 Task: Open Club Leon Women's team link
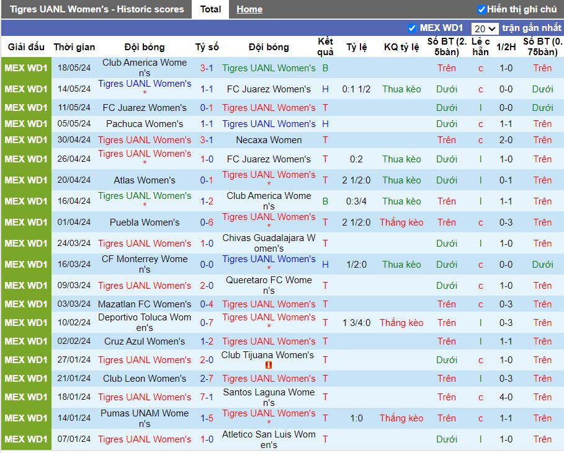[145, 379]
